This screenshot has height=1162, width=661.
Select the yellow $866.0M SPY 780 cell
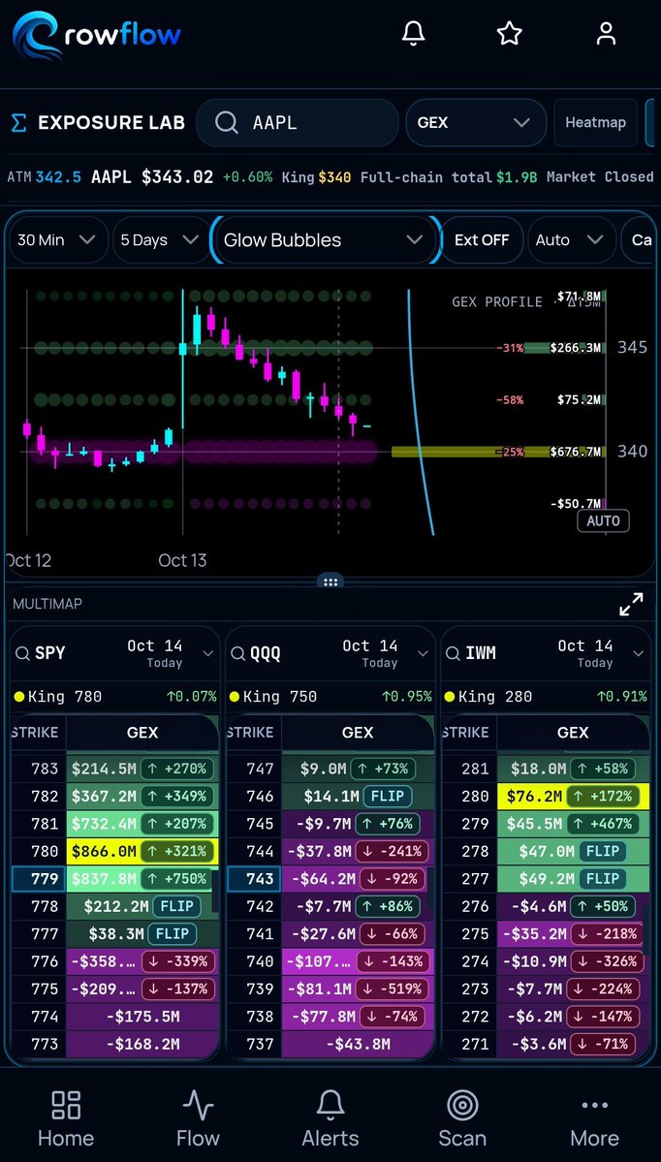coord(142,852)
